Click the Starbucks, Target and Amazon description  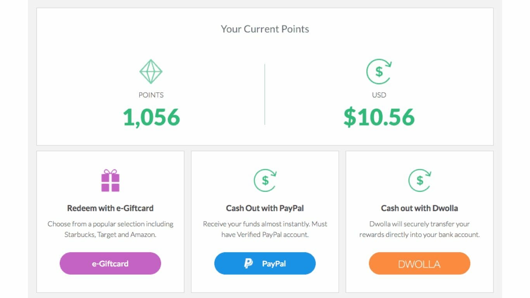click(110, 229)
